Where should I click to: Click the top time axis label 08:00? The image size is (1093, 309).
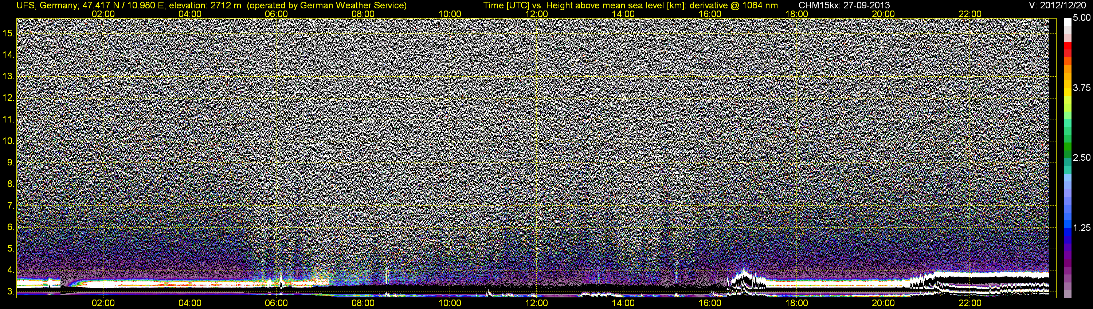pos(363,14)
